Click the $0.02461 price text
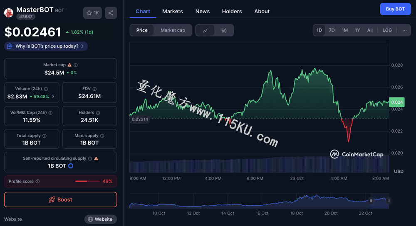The image size is (416, 226). tap(32, 32)
